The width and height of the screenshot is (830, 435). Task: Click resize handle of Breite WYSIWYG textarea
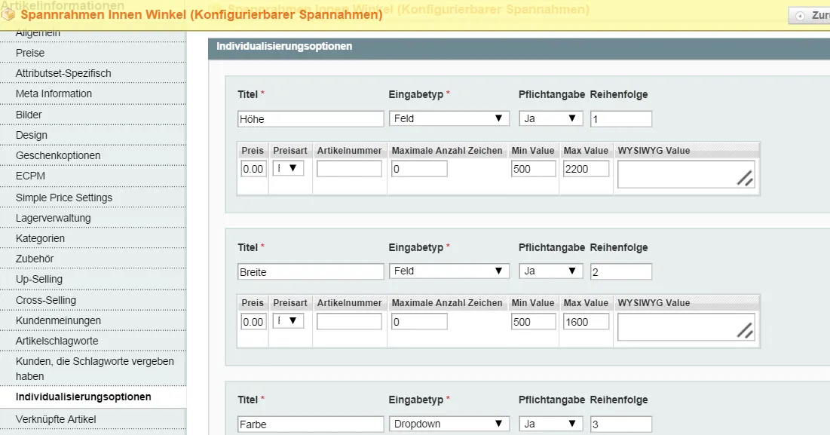click(745, 331)
